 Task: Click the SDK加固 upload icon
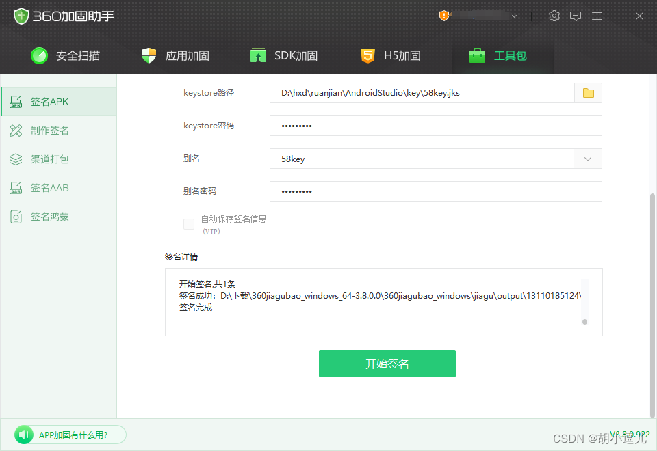(258, 55)
